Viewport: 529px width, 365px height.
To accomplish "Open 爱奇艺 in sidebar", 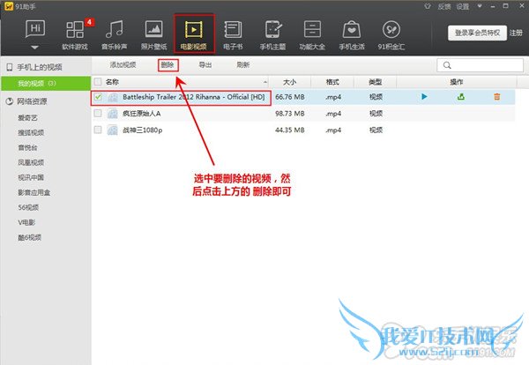I will click(x=27, y=118).
